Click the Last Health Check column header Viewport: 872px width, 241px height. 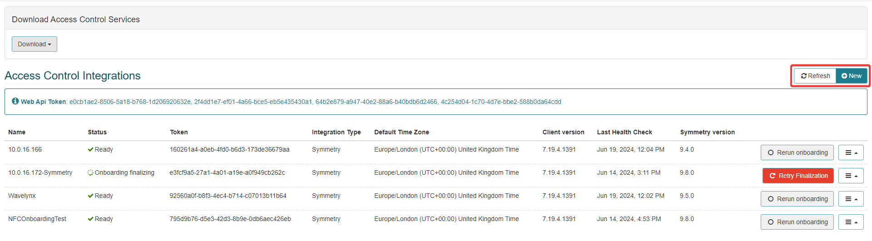[x=624, y=132]
